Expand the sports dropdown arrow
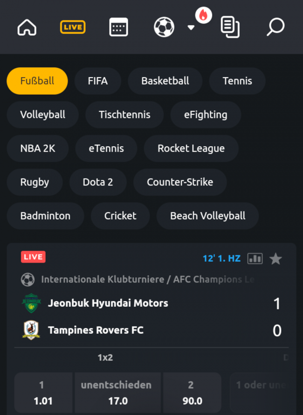303x415 pixels. tap(191, 28)
